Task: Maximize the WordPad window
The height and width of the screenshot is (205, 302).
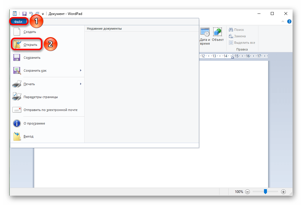Action: [x=272, y=14]
